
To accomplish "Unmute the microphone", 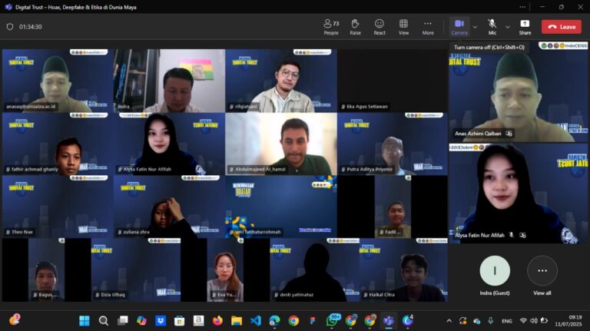I will 492,26.
